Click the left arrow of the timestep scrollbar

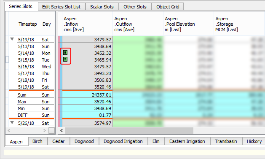[9, 130]
